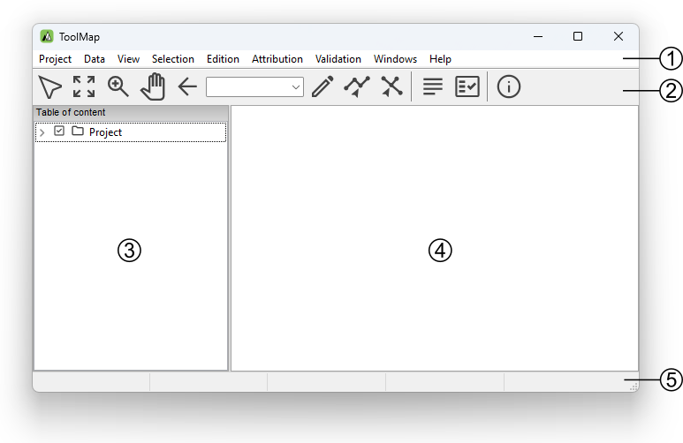
Task: Open the View menu
Action: click(x=128, y=59)
